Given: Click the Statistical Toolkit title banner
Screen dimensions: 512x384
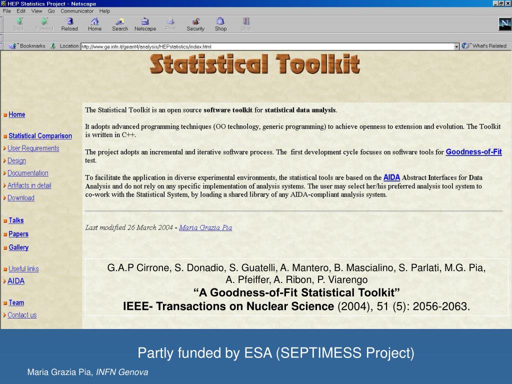Looking at the screenshot, I should tap(254, 64).
